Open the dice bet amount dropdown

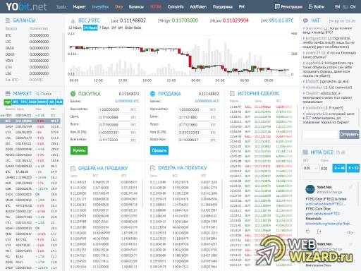point(310,168)
